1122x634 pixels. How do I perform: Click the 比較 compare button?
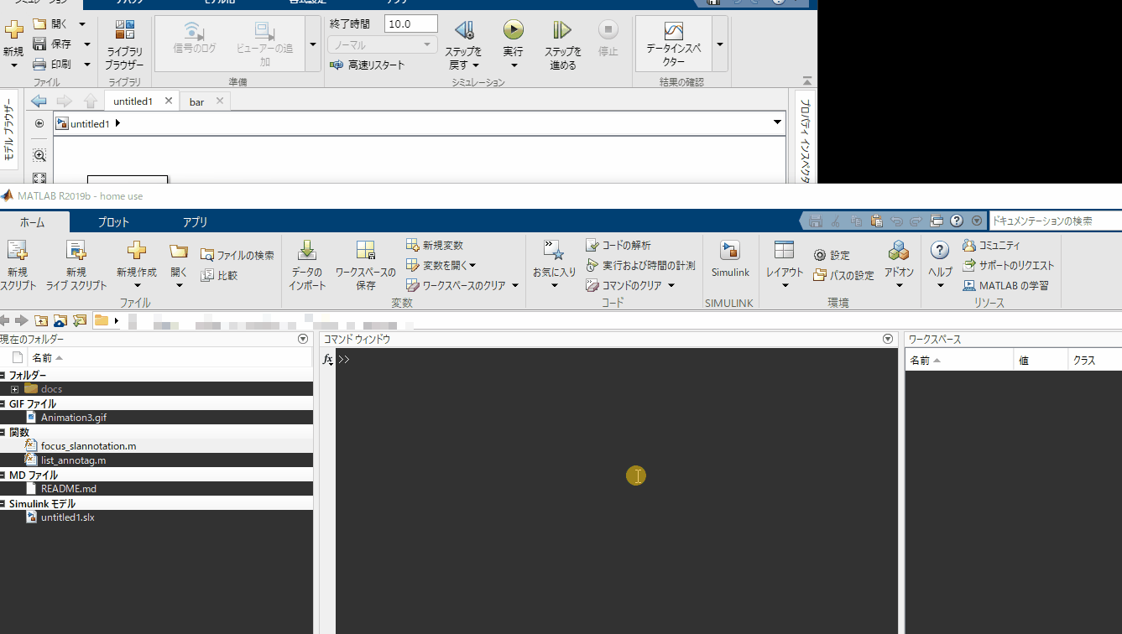219,275
